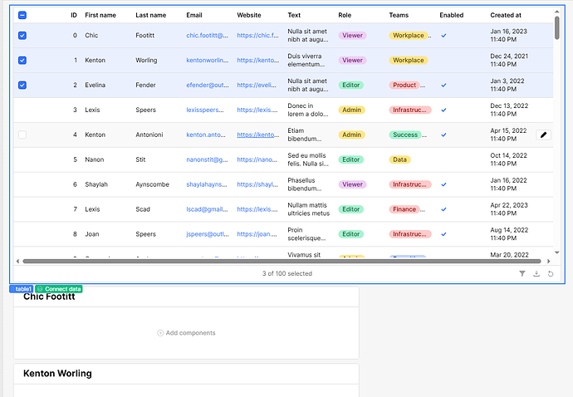
Task: Click the 'Aynscombe' last name cell
Action: click(153, 184)
